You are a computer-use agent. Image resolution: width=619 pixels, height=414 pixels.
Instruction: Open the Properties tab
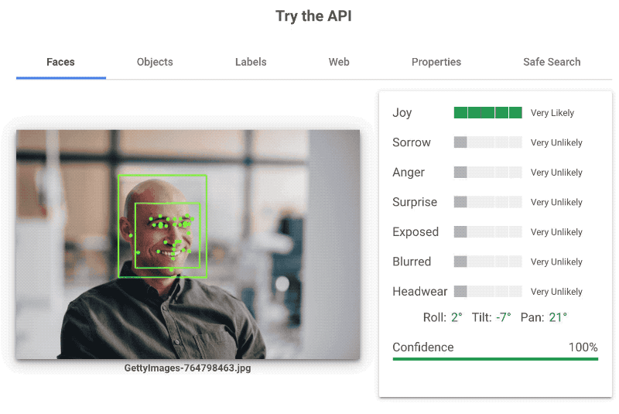click(x=436, y=62)
